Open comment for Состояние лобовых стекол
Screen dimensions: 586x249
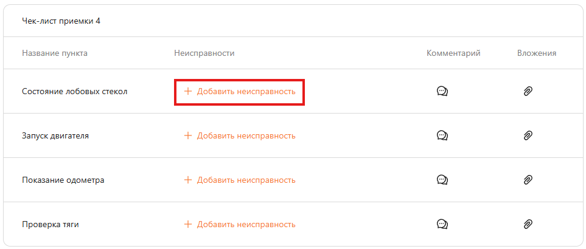pos(442,91)
